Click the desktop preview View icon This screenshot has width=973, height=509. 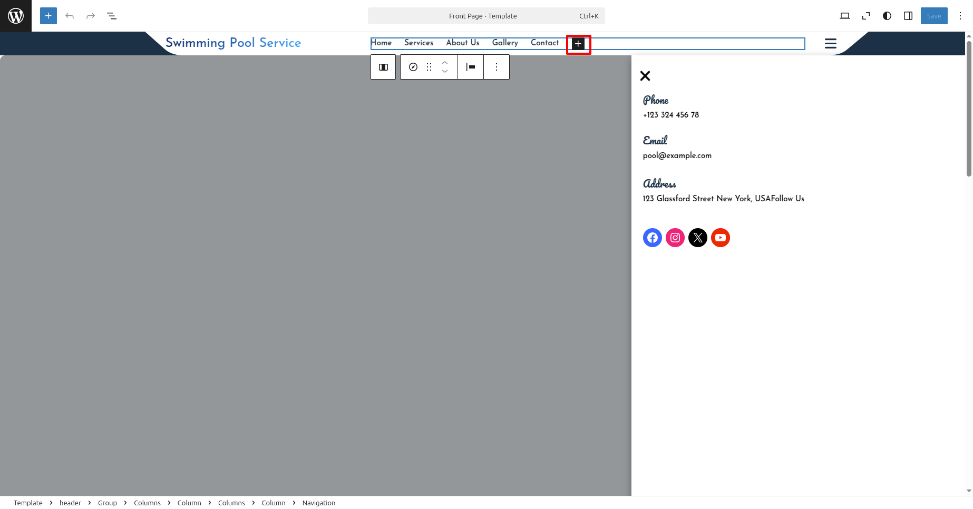pyautogui.click(x=844, y=16)
